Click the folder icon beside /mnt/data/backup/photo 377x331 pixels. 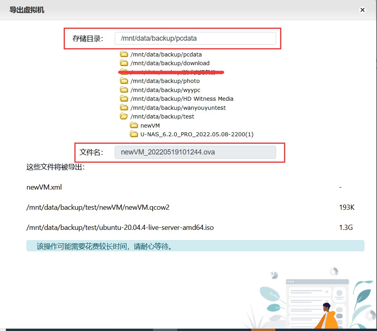point(124,81)
